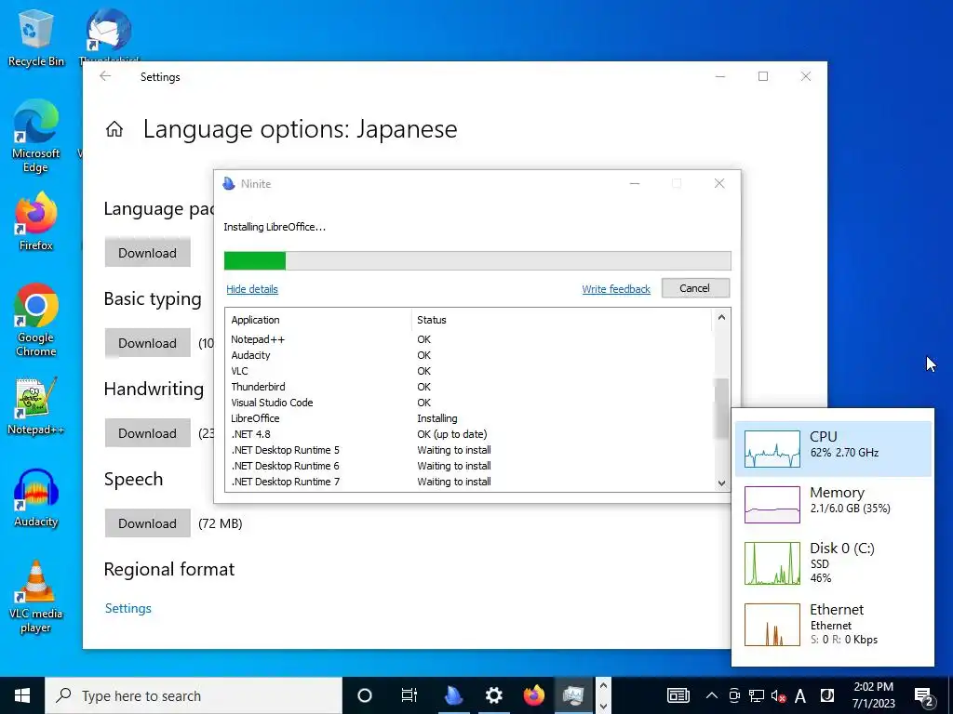Open the network tray icon
The image size is (953, 714).
(x=756, y=695)
